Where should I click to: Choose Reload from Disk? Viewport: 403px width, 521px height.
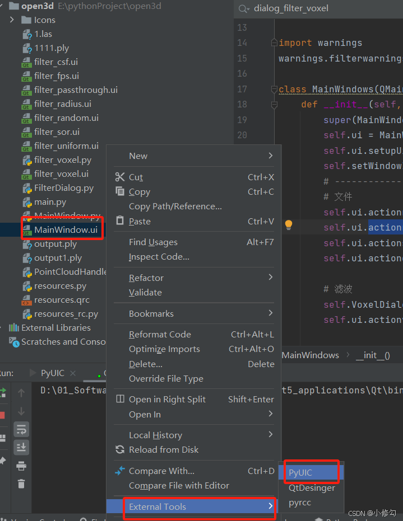point(194,450)
